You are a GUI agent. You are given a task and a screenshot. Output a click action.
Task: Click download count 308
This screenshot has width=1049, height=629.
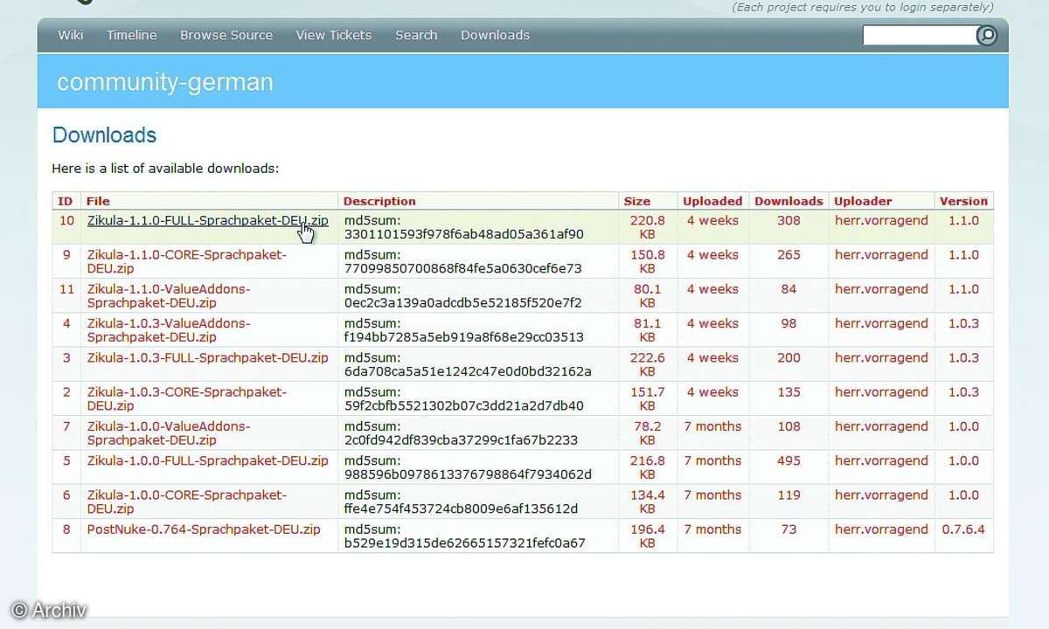[x=788, y=221]
